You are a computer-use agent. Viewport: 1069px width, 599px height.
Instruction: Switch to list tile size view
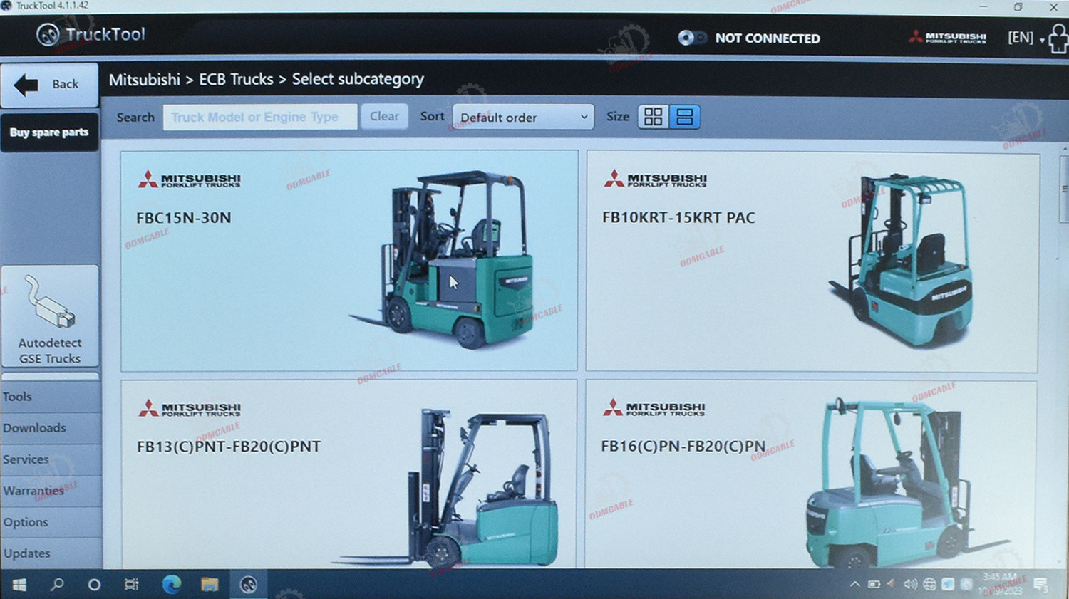click(684, 117)
